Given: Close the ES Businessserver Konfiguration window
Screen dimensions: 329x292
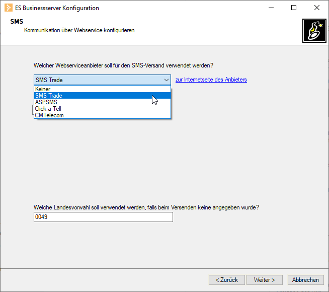Looking at the screenshot, I should 316,8.
